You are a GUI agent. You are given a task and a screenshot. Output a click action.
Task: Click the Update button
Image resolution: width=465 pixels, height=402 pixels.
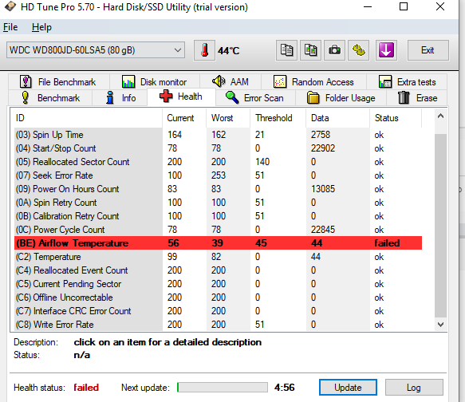click(x=348, y=387)
